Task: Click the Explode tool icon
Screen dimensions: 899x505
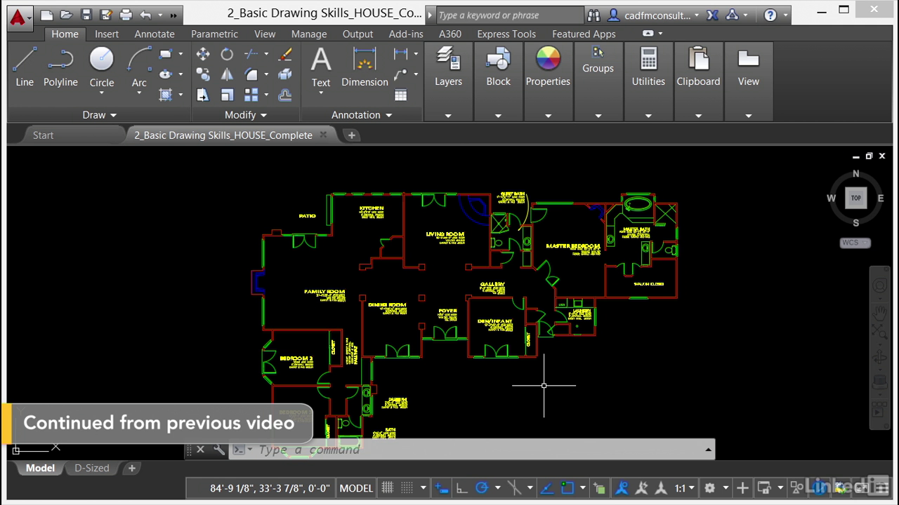Action: coord(285,74)
